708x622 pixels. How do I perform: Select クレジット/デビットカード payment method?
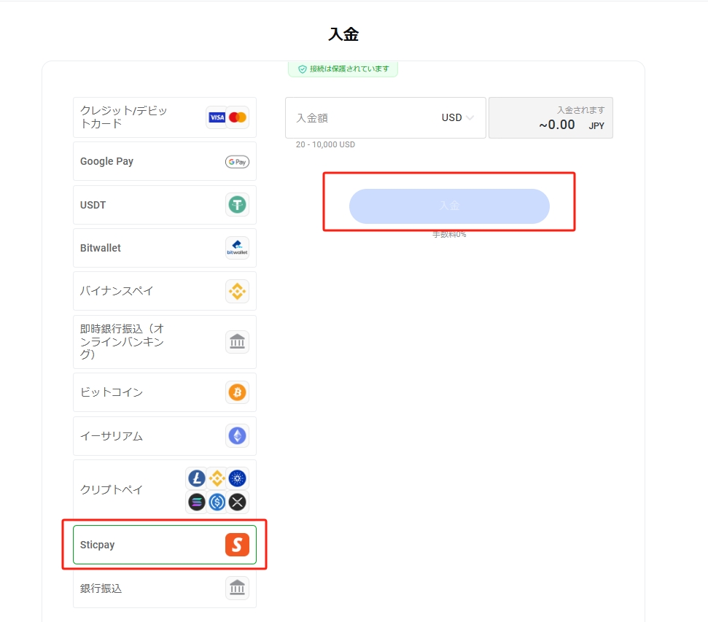[x=131, y=117]
